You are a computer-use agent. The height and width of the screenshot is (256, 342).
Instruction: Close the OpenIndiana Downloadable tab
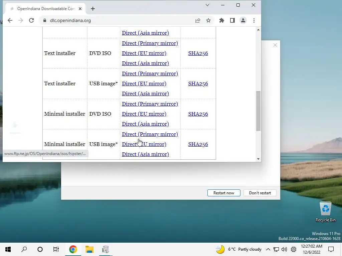coord(80,9)
